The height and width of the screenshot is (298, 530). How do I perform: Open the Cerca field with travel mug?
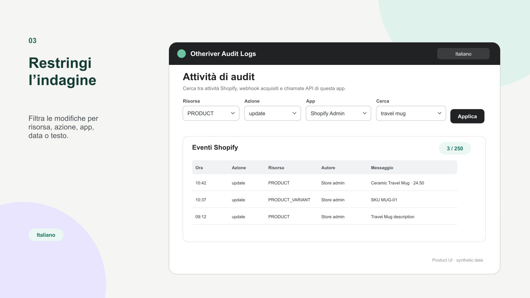click(411, 113)
